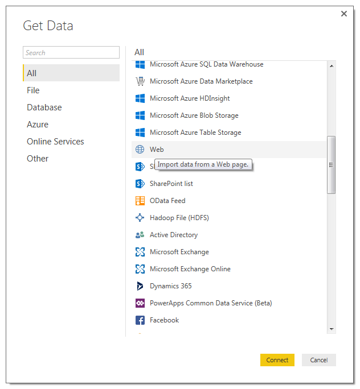Select Microsoft Azure SQL Data Warehouse text
The height and width of the screenshot is (389, 360).
click(x=206, y=64)
